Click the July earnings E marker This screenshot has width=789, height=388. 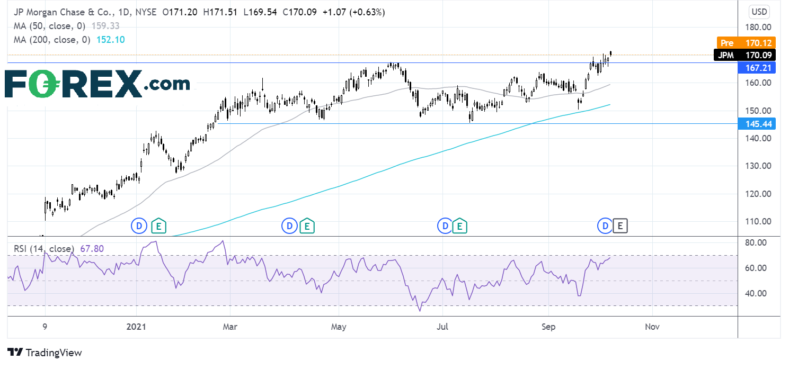click(459, 227)
